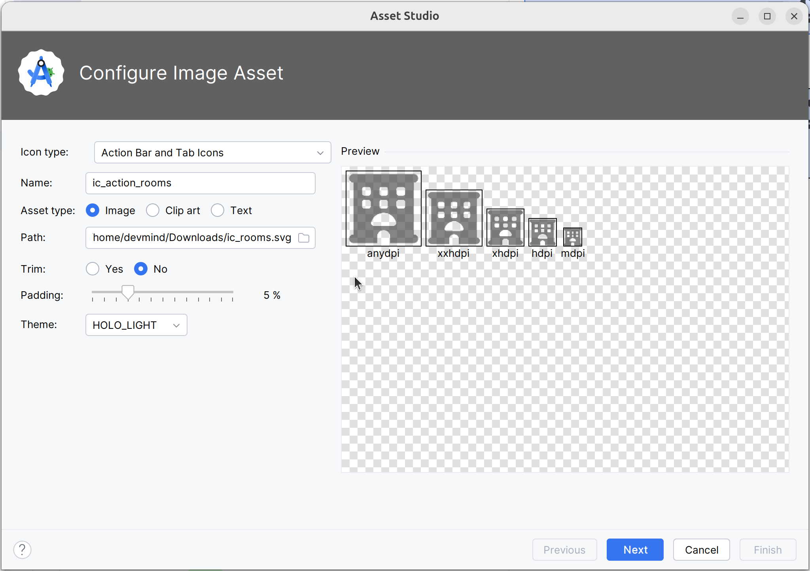Click the Cancel button

click(x=702, y=550)
